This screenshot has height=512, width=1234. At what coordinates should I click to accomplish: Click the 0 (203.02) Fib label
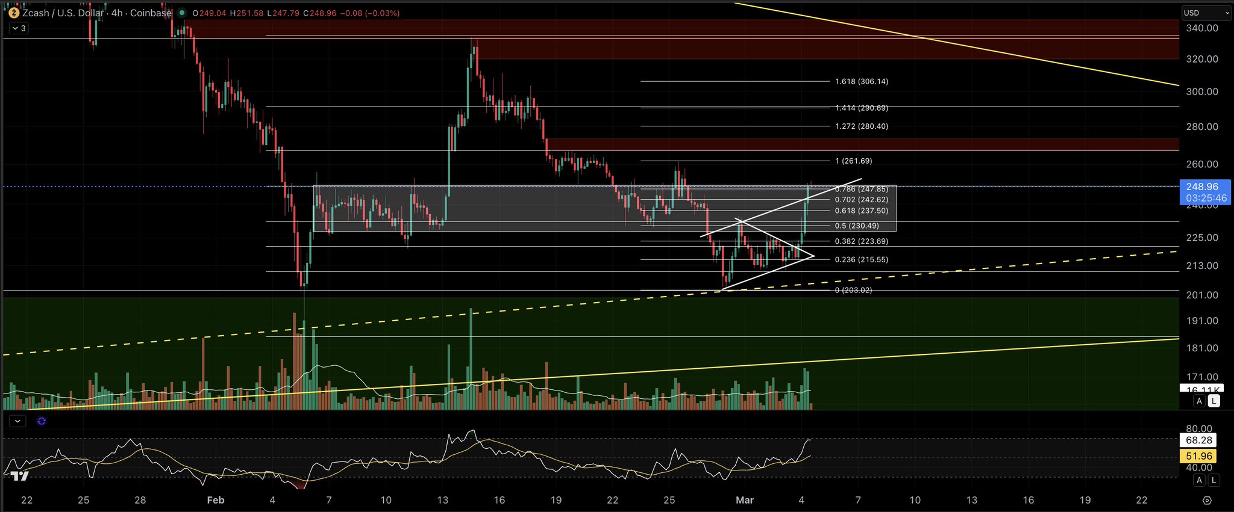853,290
